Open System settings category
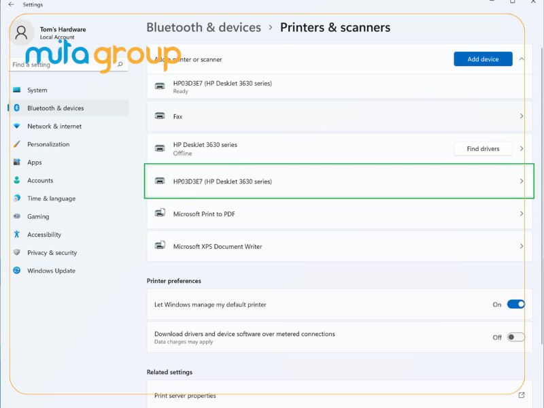 [x=68, y=90]
